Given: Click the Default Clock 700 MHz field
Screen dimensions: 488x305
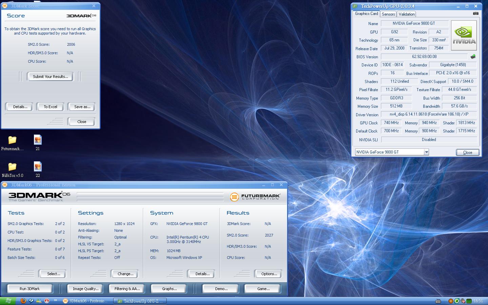Looking at the screenshot, I should click(x=391, y=131).
